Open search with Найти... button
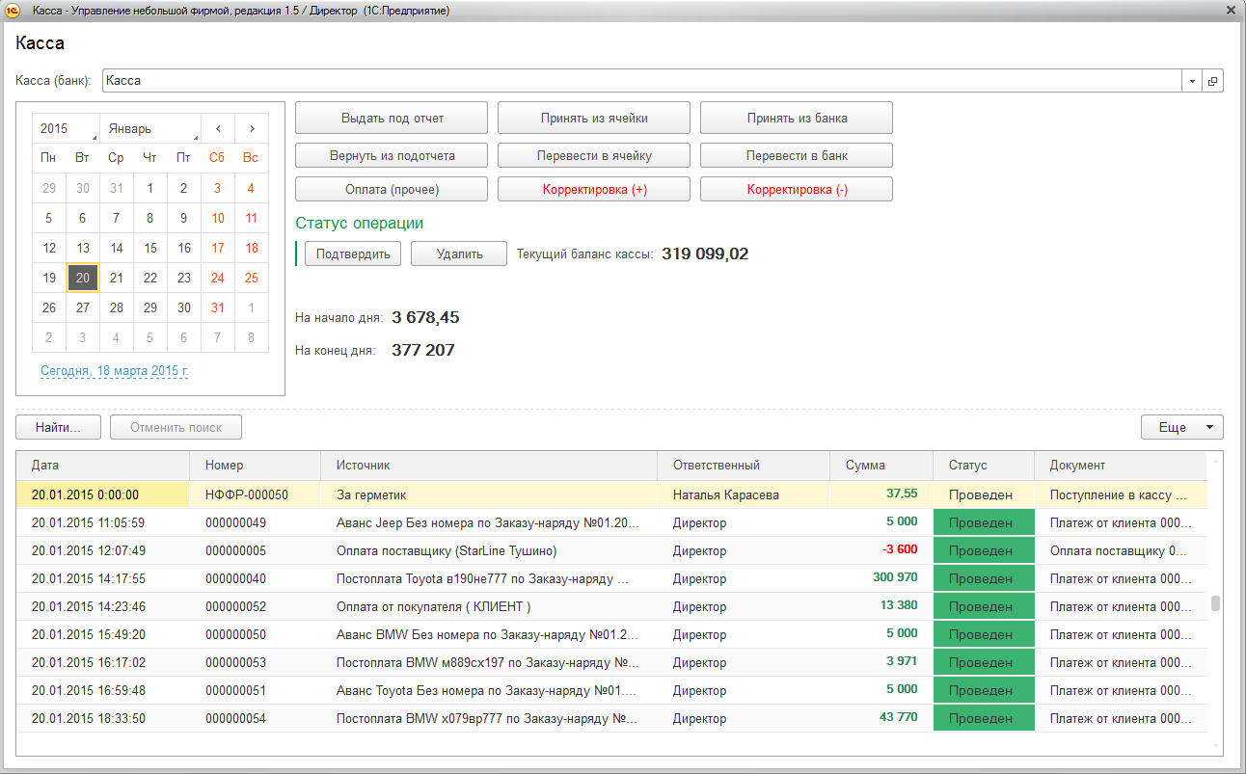1246x774 pixels. 59,427
